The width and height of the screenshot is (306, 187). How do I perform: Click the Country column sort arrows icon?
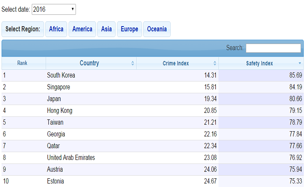[x=133, y=63]
